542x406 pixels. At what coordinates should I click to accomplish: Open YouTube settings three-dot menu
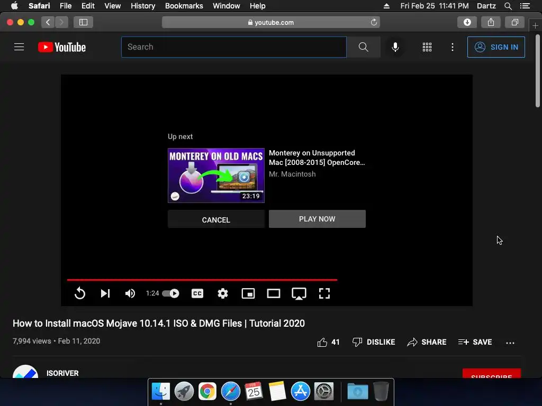click(452, 47)
